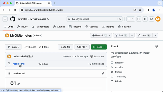The image size is (163, 92).
Task: Edit readme.md with the pencil icon
Action: tap(103, 73)
